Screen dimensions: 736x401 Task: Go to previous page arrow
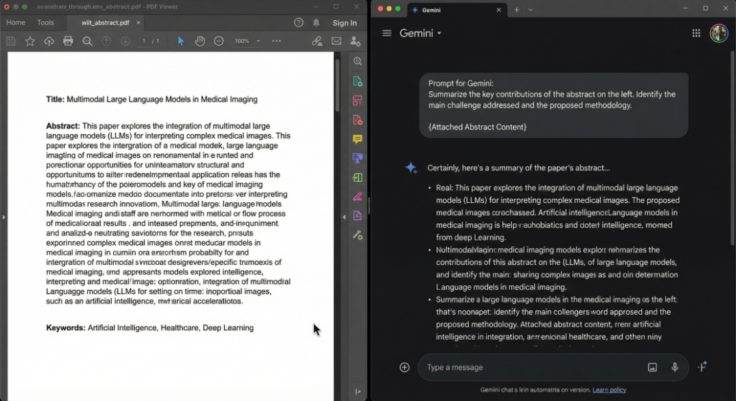click(106, 42)
